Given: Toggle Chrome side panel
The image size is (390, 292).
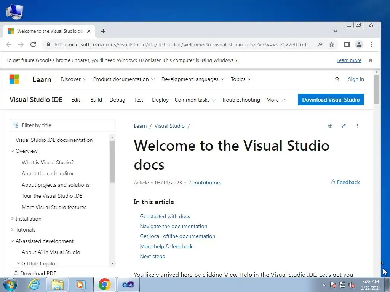Looking at the screenshot, I should (x=347, y=45).
